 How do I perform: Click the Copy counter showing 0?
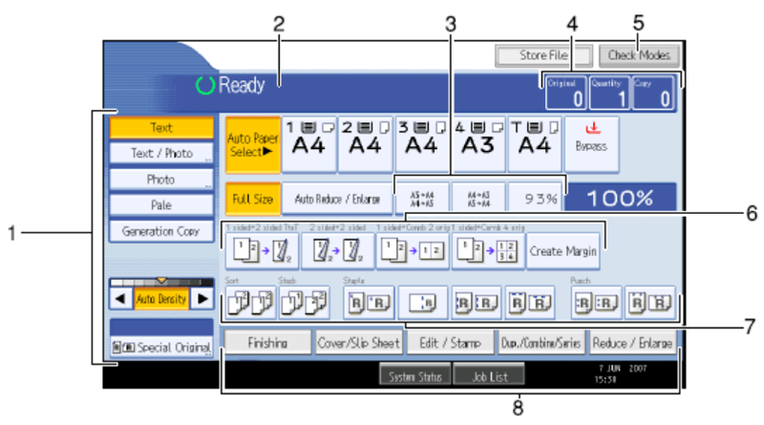pyautogui.click(x=653, y=93)
